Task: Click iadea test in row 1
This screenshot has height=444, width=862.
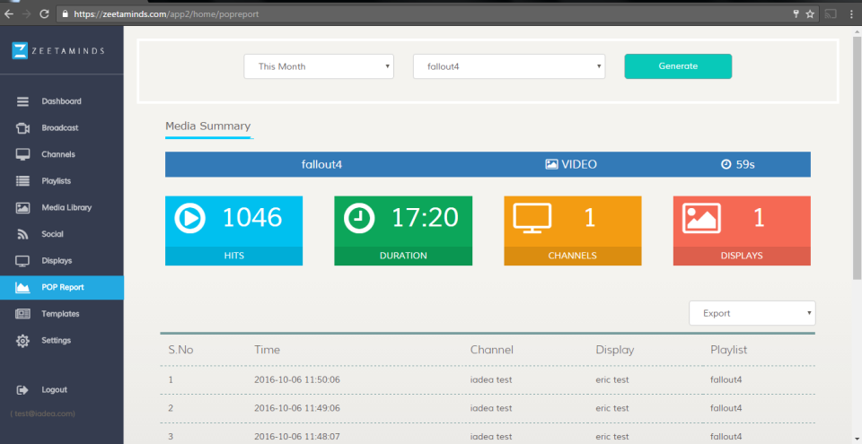Action: pos(491,379)
